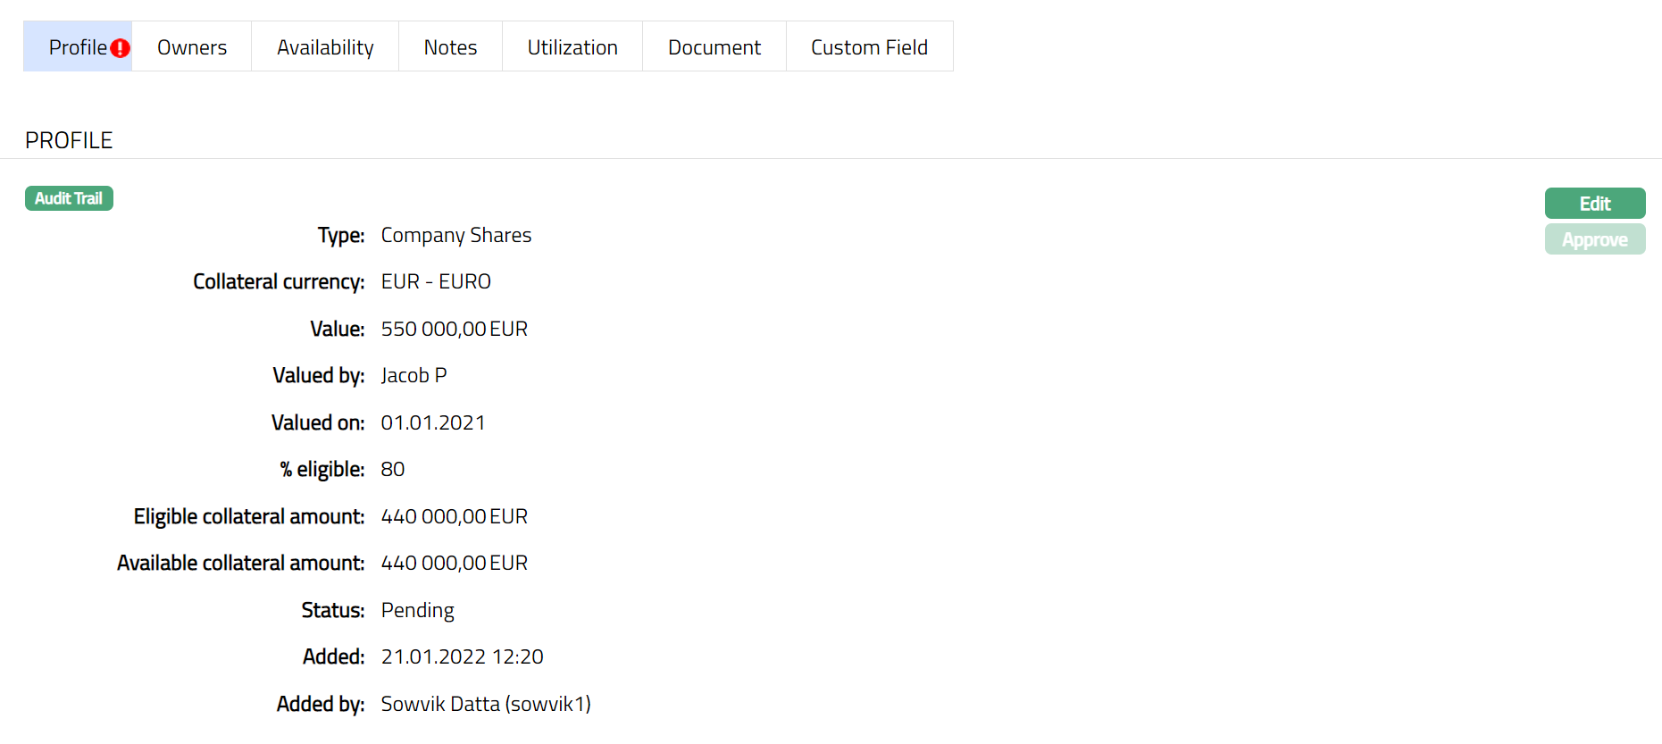Open the Document tab
The height and width of the screenshot is (744, 1662).
(x=714, y=47)
